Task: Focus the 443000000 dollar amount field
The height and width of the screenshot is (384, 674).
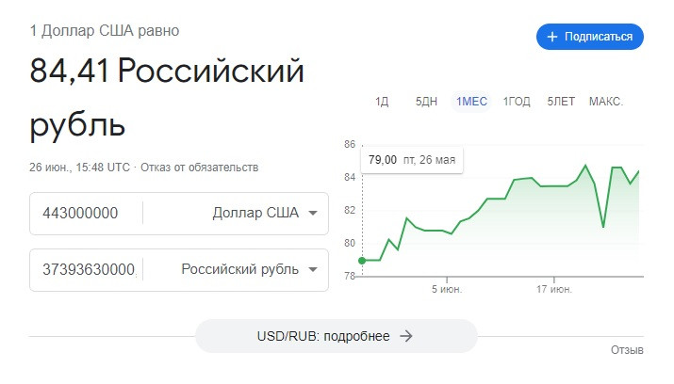Action: (x=86, y=214)
